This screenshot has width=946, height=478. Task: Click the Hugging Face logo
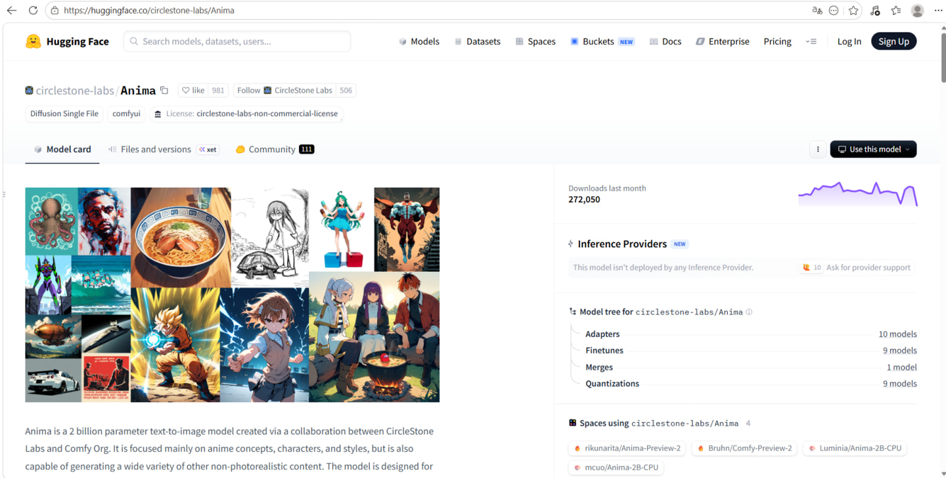(x=67, y=41)
